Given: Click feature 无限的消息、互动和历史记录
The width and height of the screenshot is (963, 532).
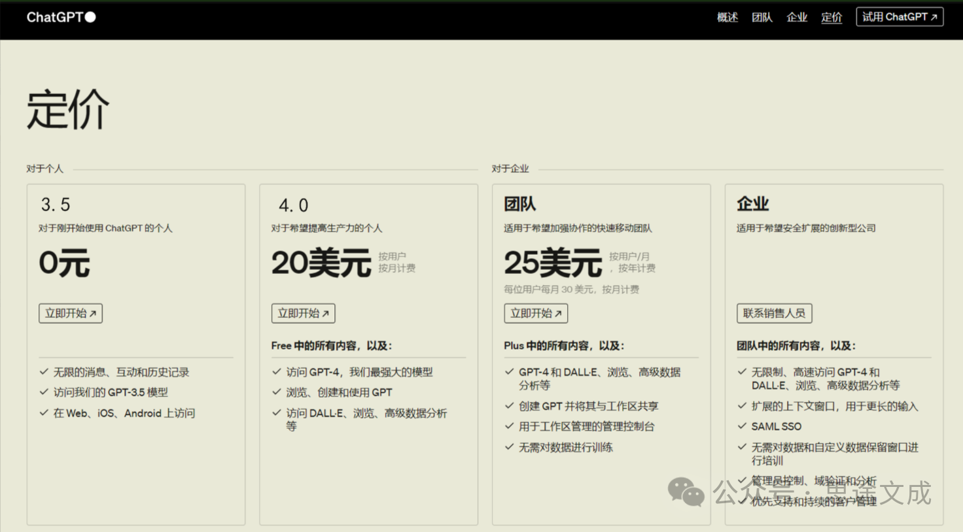Looking at the screenshot, I should coord(121,372).
